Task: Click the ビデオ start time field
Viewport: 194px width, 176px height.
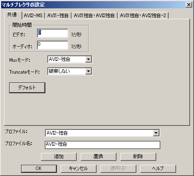Action: click(52, 33)
